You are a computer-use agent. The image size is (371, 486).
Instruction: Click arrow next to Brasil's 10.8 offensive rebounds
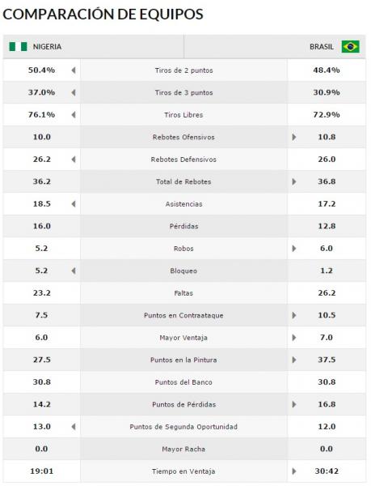(x=294, y=137)
